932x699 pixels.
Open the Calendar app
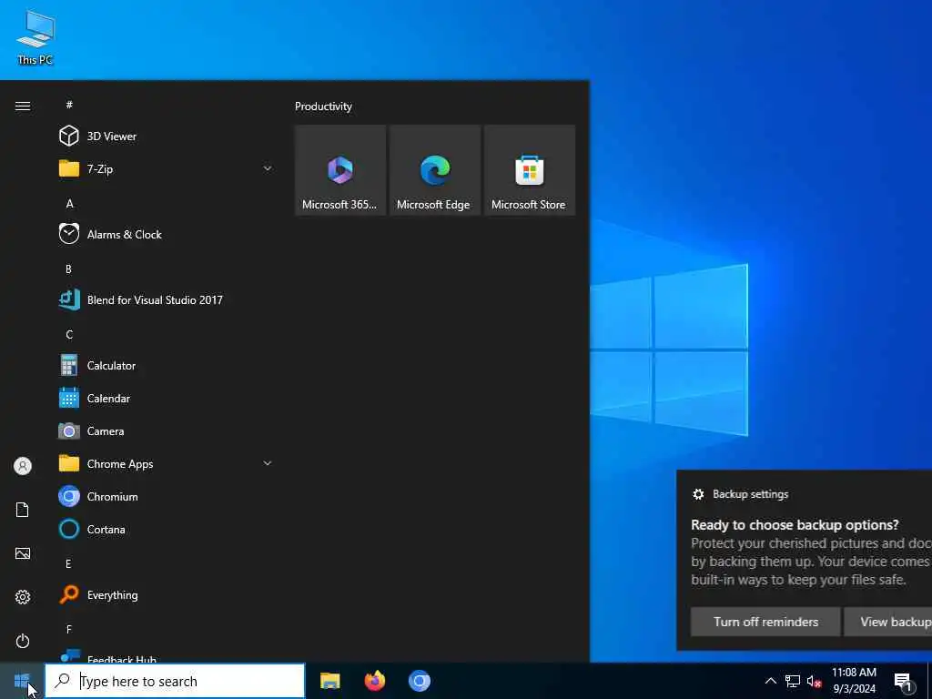167,399
